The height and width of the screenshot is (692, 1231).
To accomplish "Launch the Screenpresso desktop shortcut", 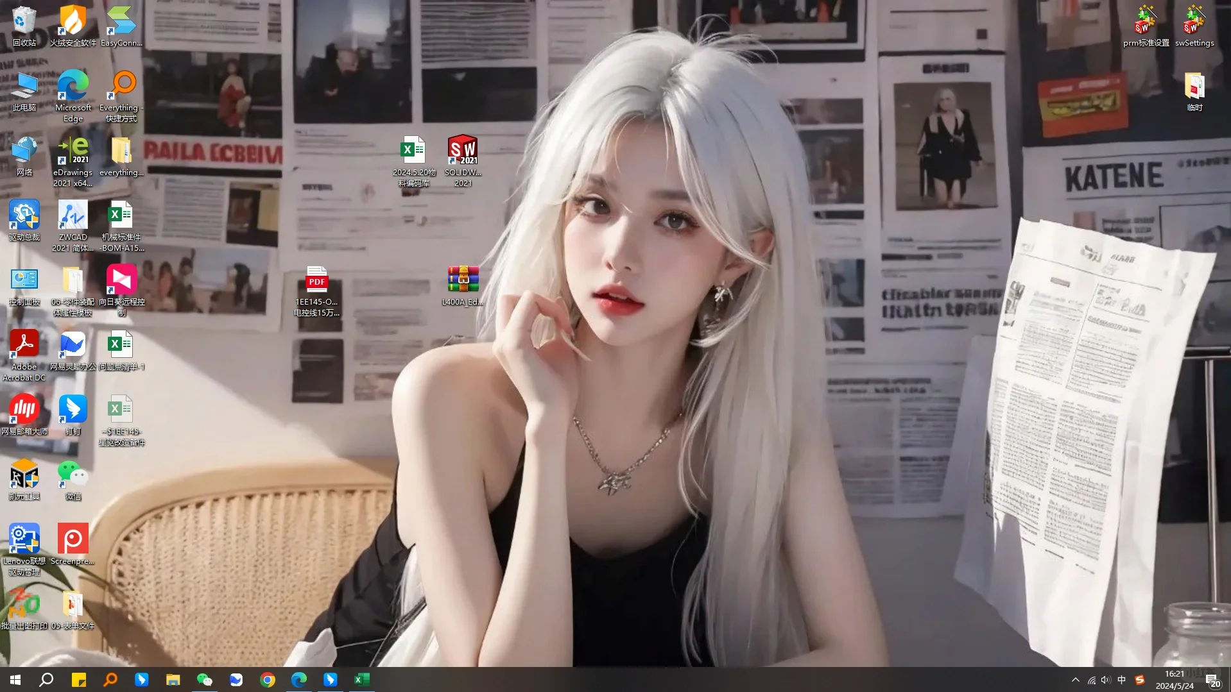I will pyautogui.click(x=73, y=544).
